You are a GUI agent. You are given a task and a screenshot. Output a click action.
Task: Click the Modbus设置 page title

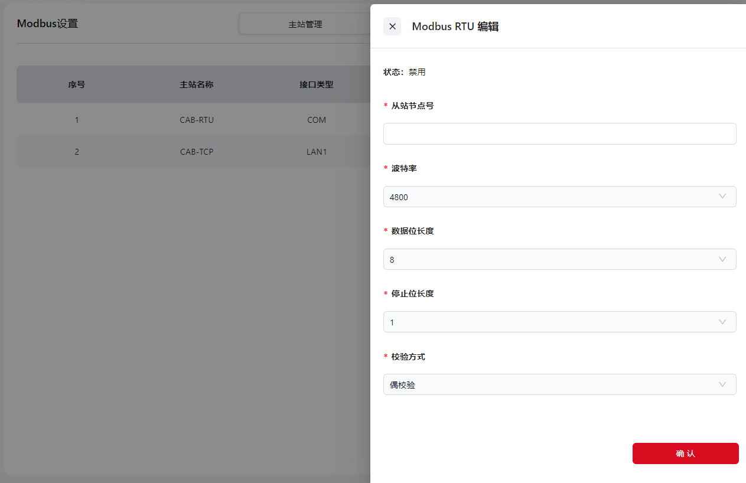pos(47,24)
